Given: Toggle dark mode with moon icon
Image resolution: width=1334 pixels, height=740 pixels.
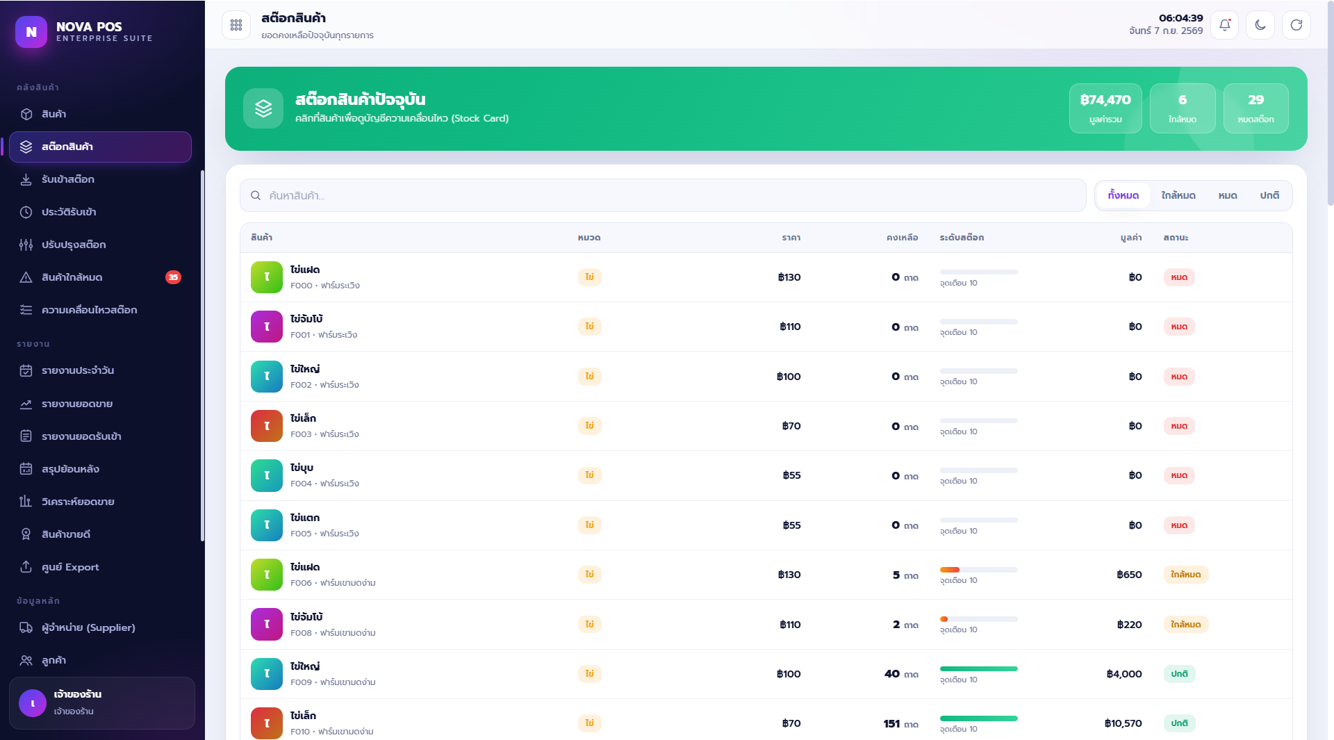Looking at the screenshot, I should tap(1260, 25).
